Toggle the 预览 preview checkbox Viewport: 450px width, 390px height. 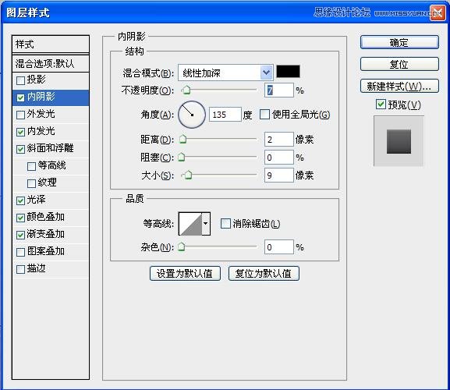pos(381,104)
